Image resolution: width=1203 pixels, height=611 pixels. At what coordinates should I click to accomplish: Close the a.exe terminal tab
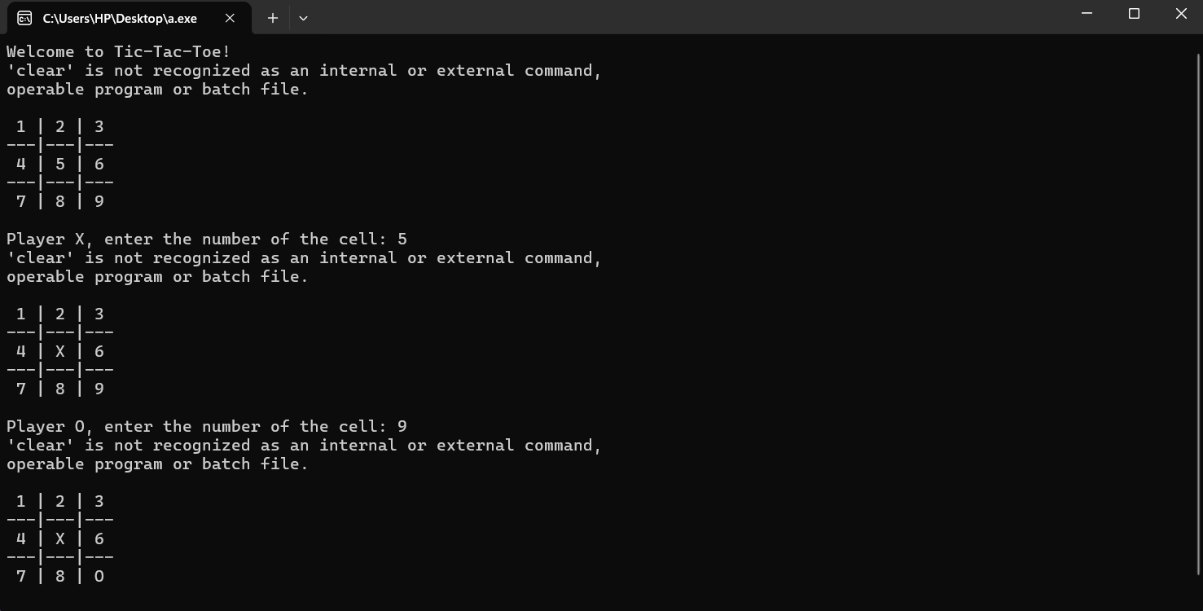(230, 18)
